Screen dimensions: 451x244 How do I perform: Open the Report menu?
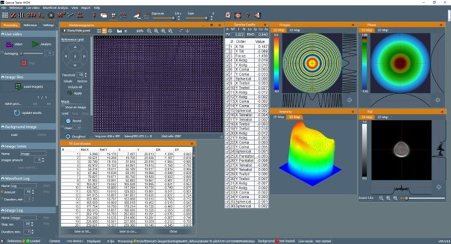coord(85,8)
